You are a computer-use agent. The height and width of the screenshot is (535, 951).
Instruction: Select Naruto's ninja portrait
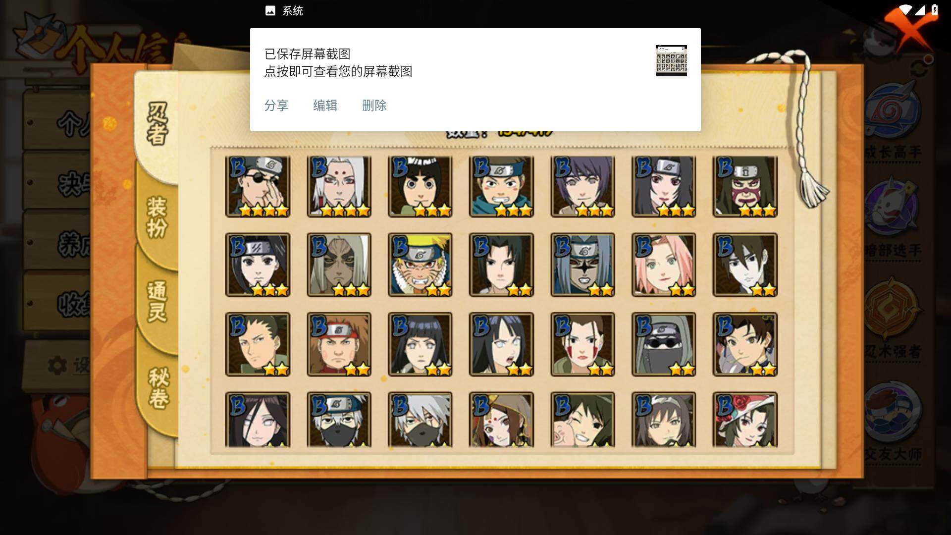pyautogui.click(x=420, y=265)
